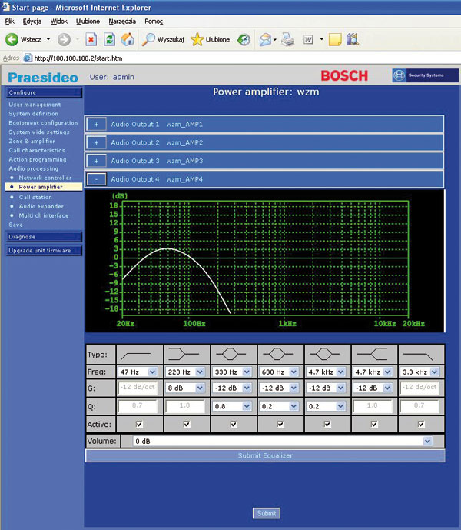This screenshot has width=461, height=530.
Task: Toggle Active checkbox for high shelving filter
Action: point(374,424)
